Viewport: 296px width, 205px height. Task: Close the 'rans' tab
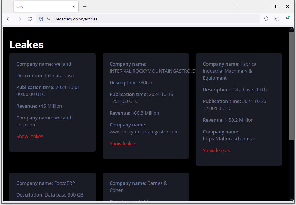coord(74,6)
